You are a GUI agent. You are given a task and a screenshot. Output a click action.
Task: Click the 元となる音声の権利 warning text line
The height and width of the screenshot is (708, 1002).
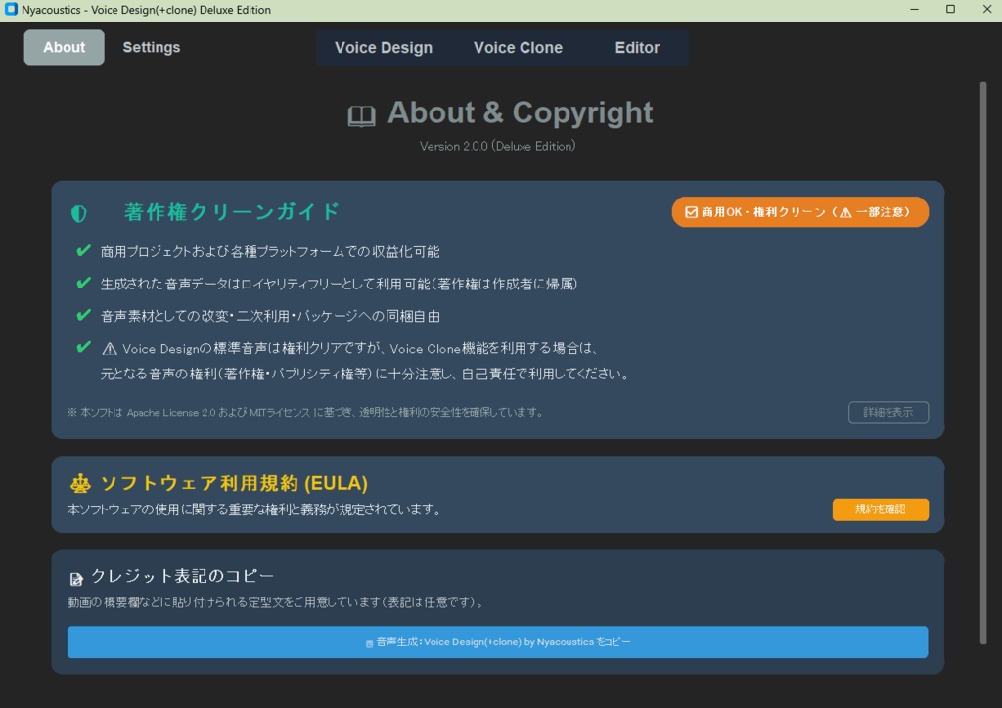pyautogui.click(x=365, y=375)
